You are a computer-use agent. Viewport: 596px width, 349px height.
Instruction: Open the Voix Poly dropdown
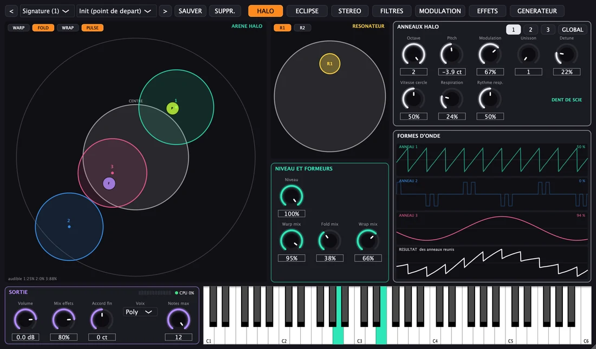140,312
